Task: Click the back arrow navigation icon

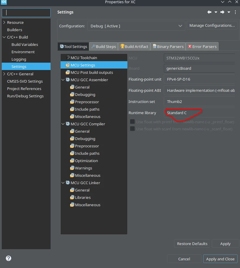Action: [209, 12]
